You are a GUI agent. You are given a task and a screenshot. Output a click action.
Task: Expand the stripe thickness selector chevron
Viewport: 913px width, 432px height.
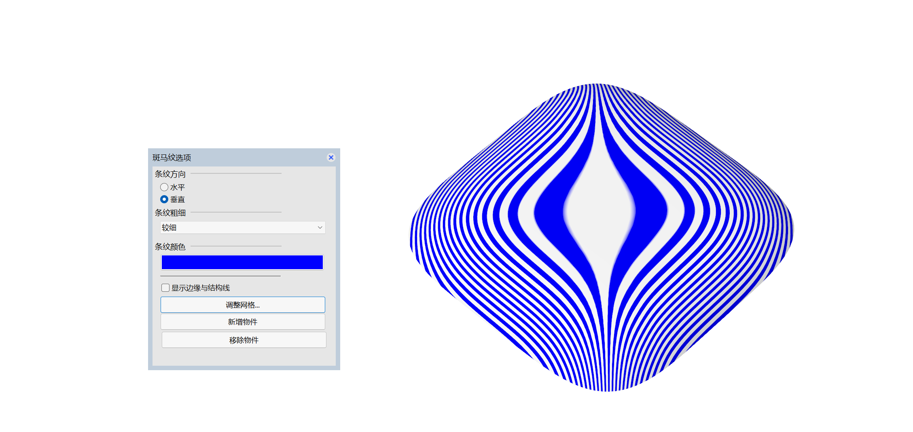coord(319,227)
